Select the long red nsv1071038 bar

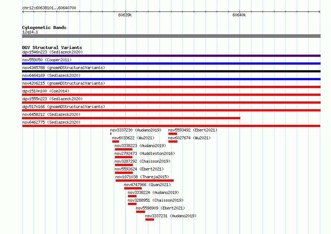145,181
